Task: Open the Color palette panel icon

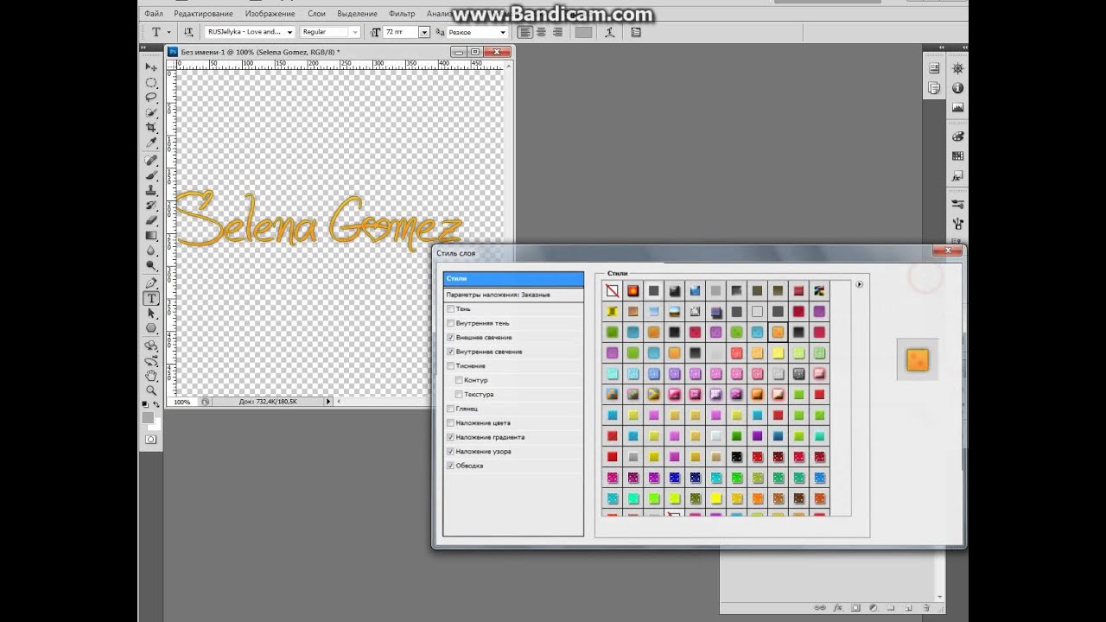Action: click(x=957, y=136)
